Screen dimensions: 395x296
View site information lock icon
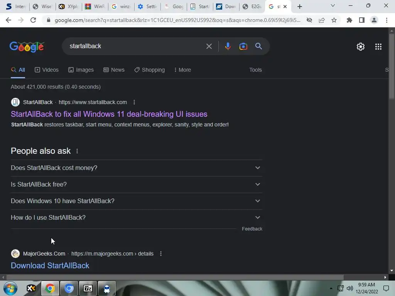point(49,20)
